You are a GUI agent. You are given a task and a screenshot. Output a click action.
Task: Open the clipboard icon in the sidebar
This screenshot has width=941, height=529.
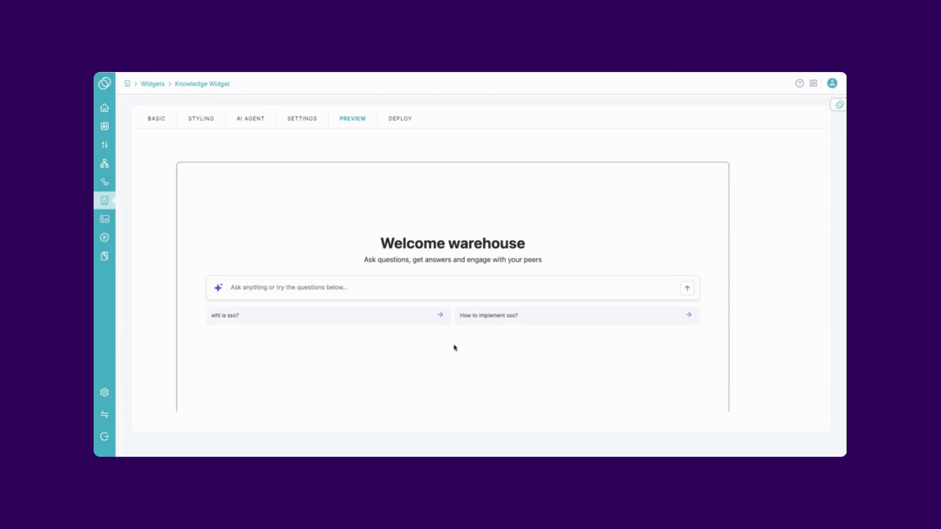point(104,256)
